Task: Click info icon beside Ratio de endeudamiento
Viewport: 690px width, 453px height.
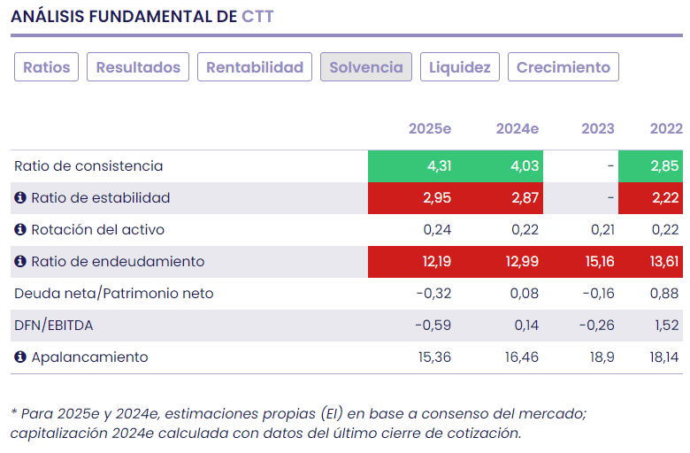Action: 20,262
